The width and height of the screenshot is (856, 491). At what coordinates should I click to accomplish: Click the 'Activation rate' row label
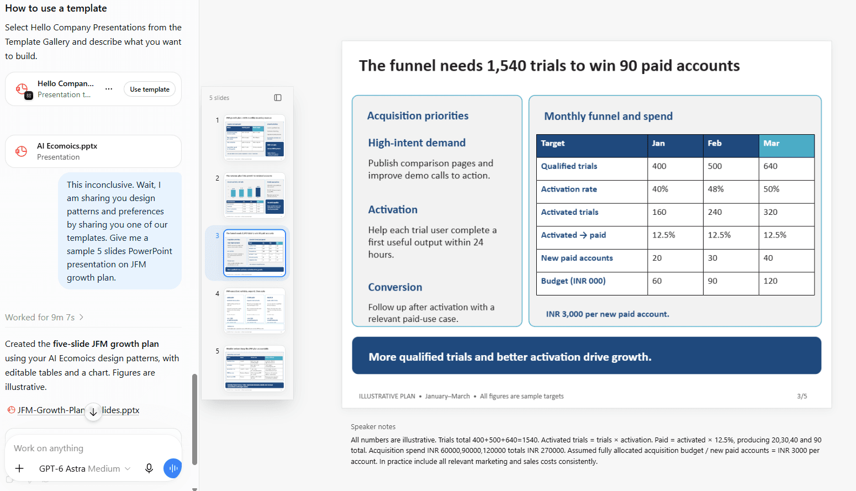[x=569, y=189]
